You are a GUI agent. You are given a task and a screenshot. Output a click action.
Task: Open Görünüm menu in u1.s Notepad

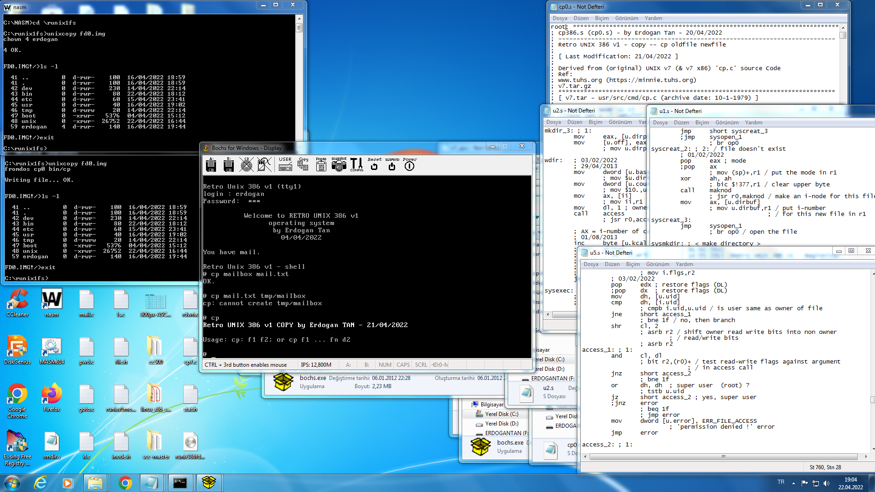727,123
